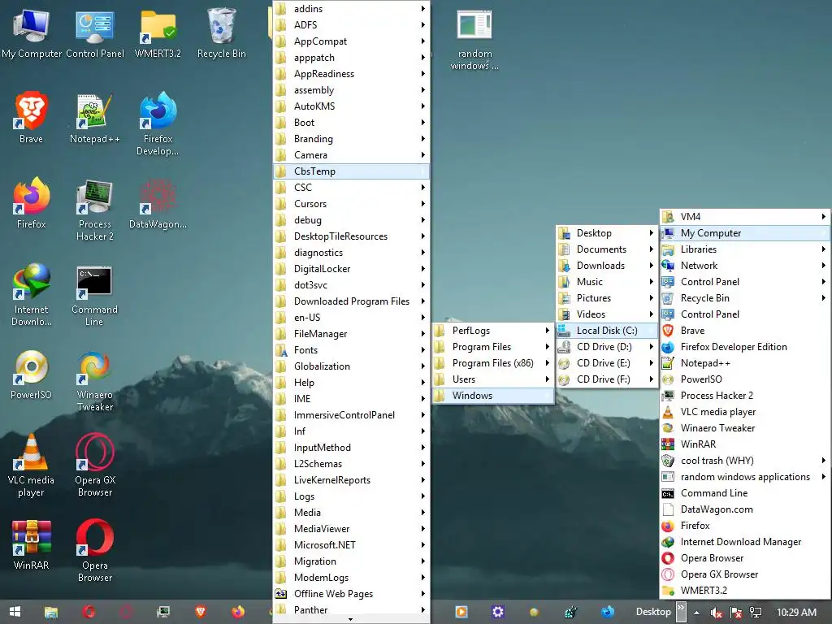Expand the CD Drive (D:) submenu arrow

pyautogui.click(x=651, y=346)
